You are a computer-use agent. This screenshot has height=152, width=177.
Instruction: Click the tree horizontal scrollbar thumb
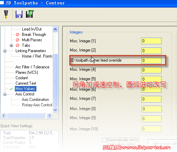point(26,116)
